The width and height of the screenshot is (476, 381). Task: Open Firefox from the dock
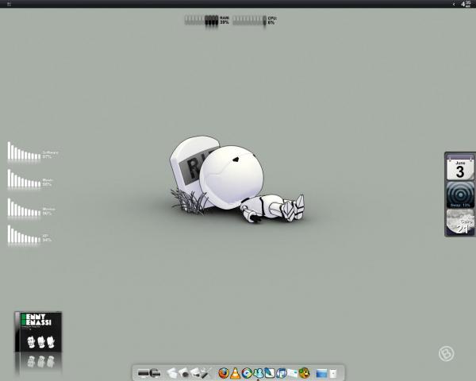click(x=224, y=373)
